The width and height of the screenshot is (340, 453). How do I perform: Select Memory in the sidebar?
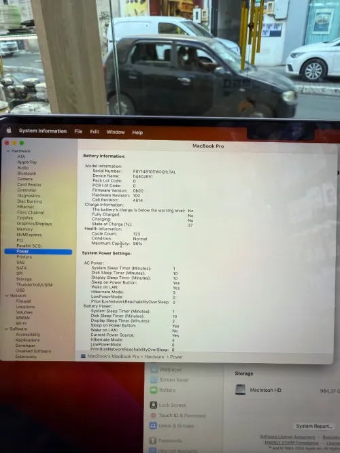(x=24, y=229)
